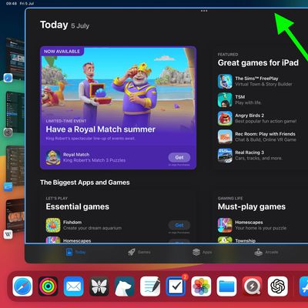Open the Bear notes app in dock
The height and width of the screenshot is (308, 308).
(125, 286)
